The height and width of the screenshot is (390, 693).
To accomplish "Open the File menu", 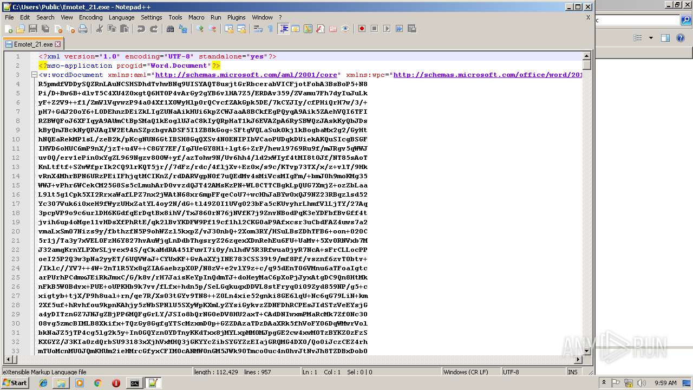I will tap(9, 17).
